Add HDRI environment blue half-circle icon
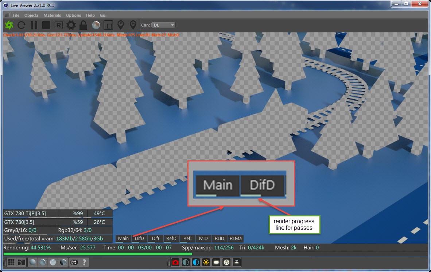The image size is (431, 272). click(196, 263)
